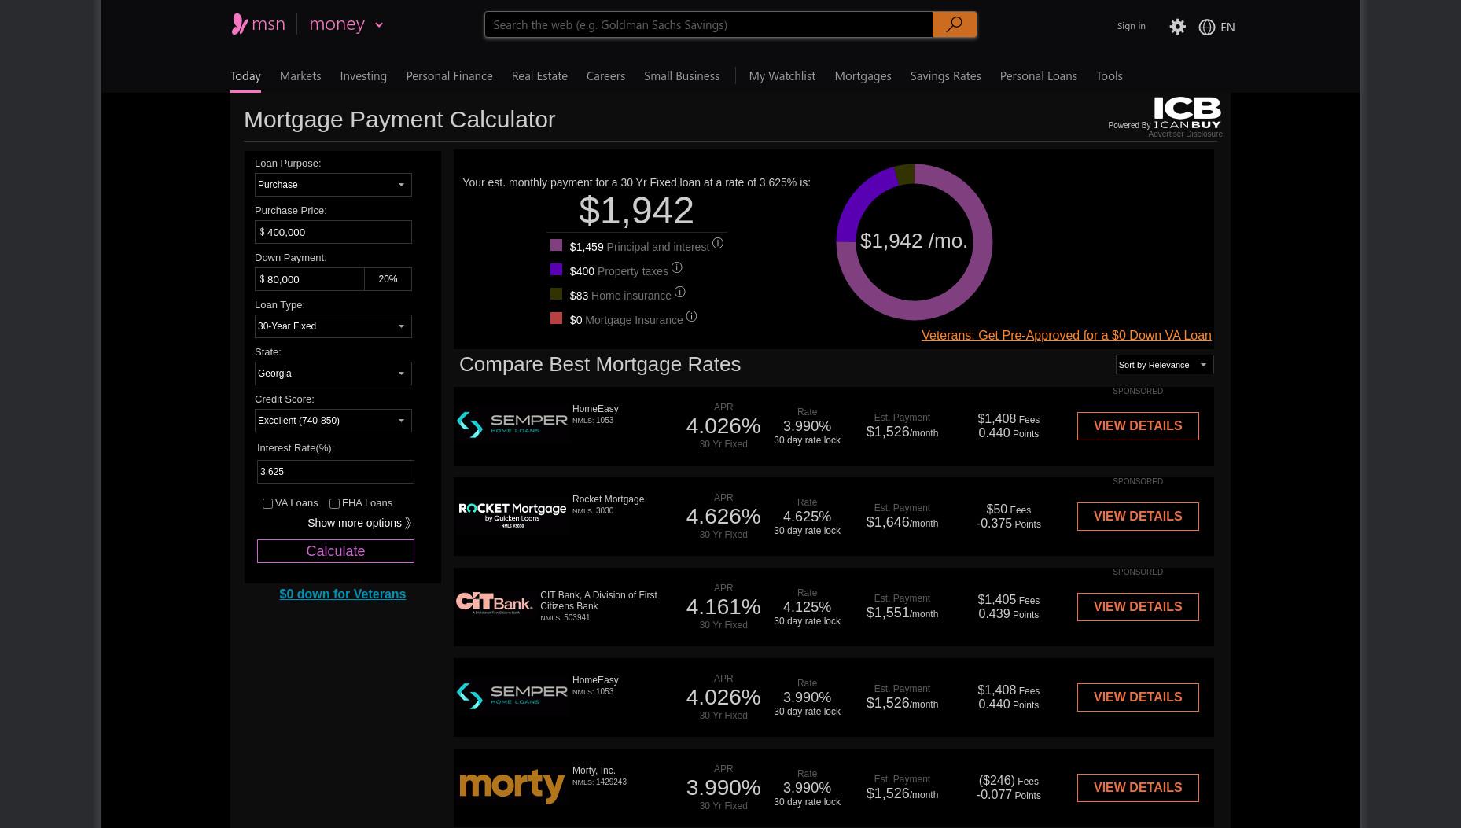Open the Investing tab
Viewport: 1461px width, 828px height.
(x=363, y=75)
